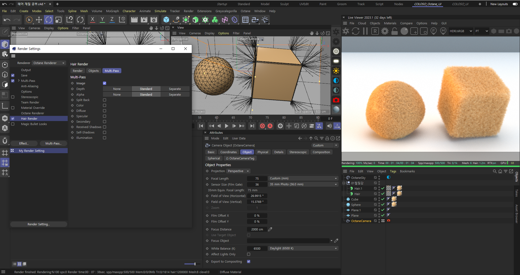Toggle Y axis lock
The height and width of the screenshot is (275, 520).
click(102, 20)
